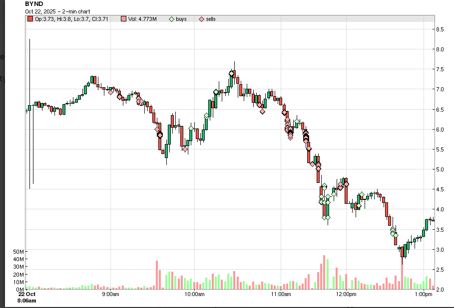Click the green buys diamond legend icon
The height and width of the screenshot is (308, 454).
172,19
